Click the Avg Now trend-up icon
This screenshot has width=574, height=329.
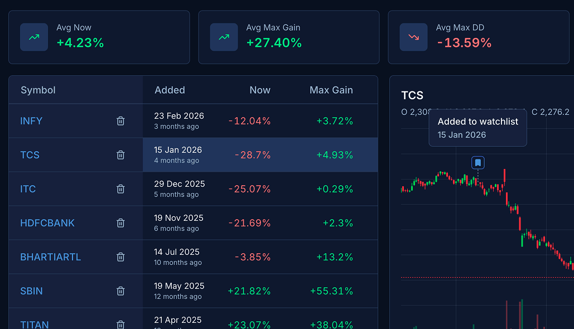tap(34, 37)
